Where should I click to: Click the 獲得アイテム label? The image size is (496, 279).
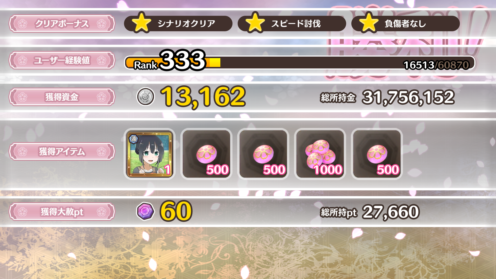(62, 152)
